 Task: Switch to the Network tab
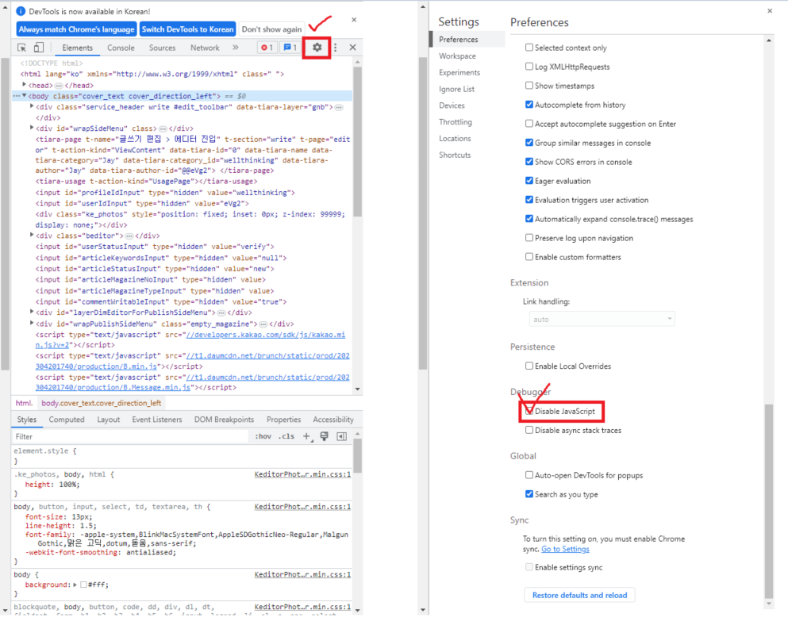pos(205,48)
